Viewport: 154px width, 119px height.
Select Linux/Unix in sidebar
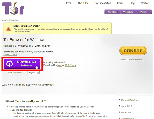pyautogui.click(x=126, y=112)
